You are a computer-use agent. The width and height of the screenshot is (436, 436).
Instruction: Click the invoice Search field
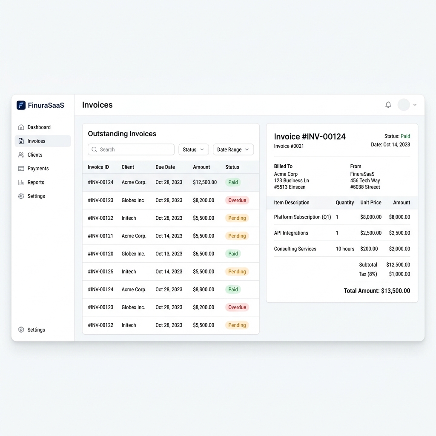[131, 149]
